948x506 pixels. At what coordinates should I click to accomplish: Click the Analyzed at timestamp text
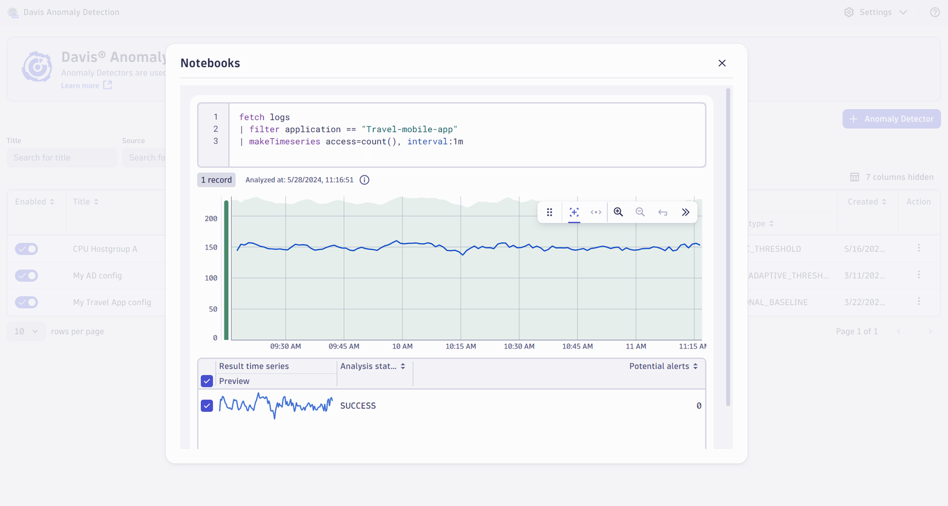[299, 180]
